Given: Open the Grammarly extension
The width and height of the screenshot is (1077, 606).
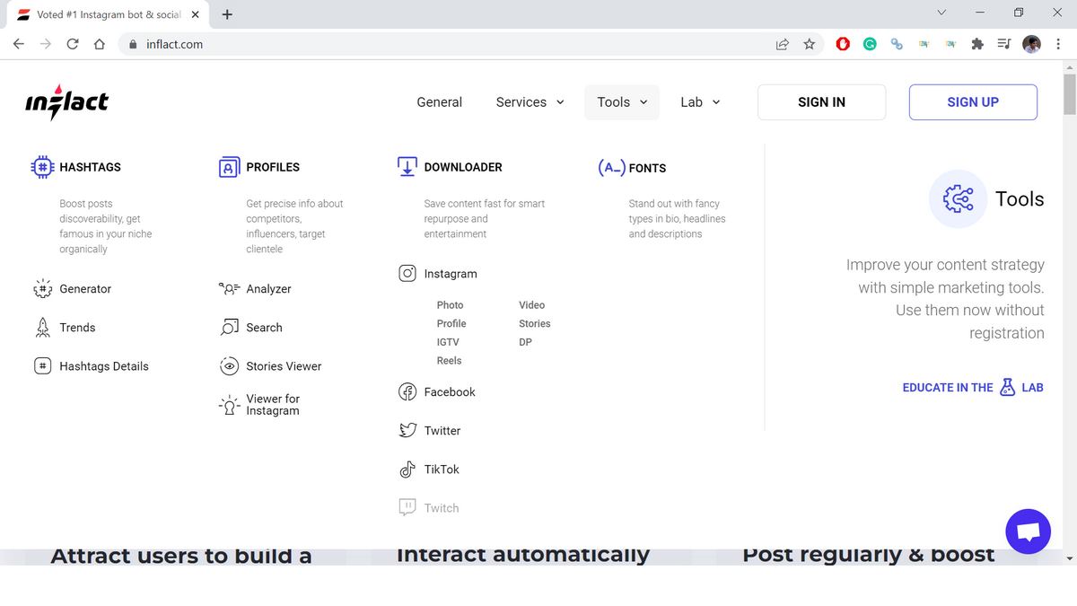Looking at the screenshot, I should (x=870, y=44).
